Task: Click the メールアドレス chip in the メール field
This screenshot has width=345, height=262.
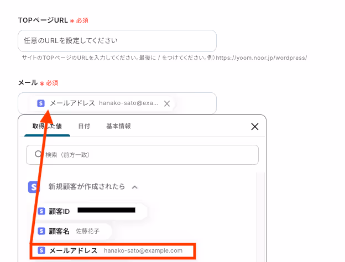Action: (103, 103)
